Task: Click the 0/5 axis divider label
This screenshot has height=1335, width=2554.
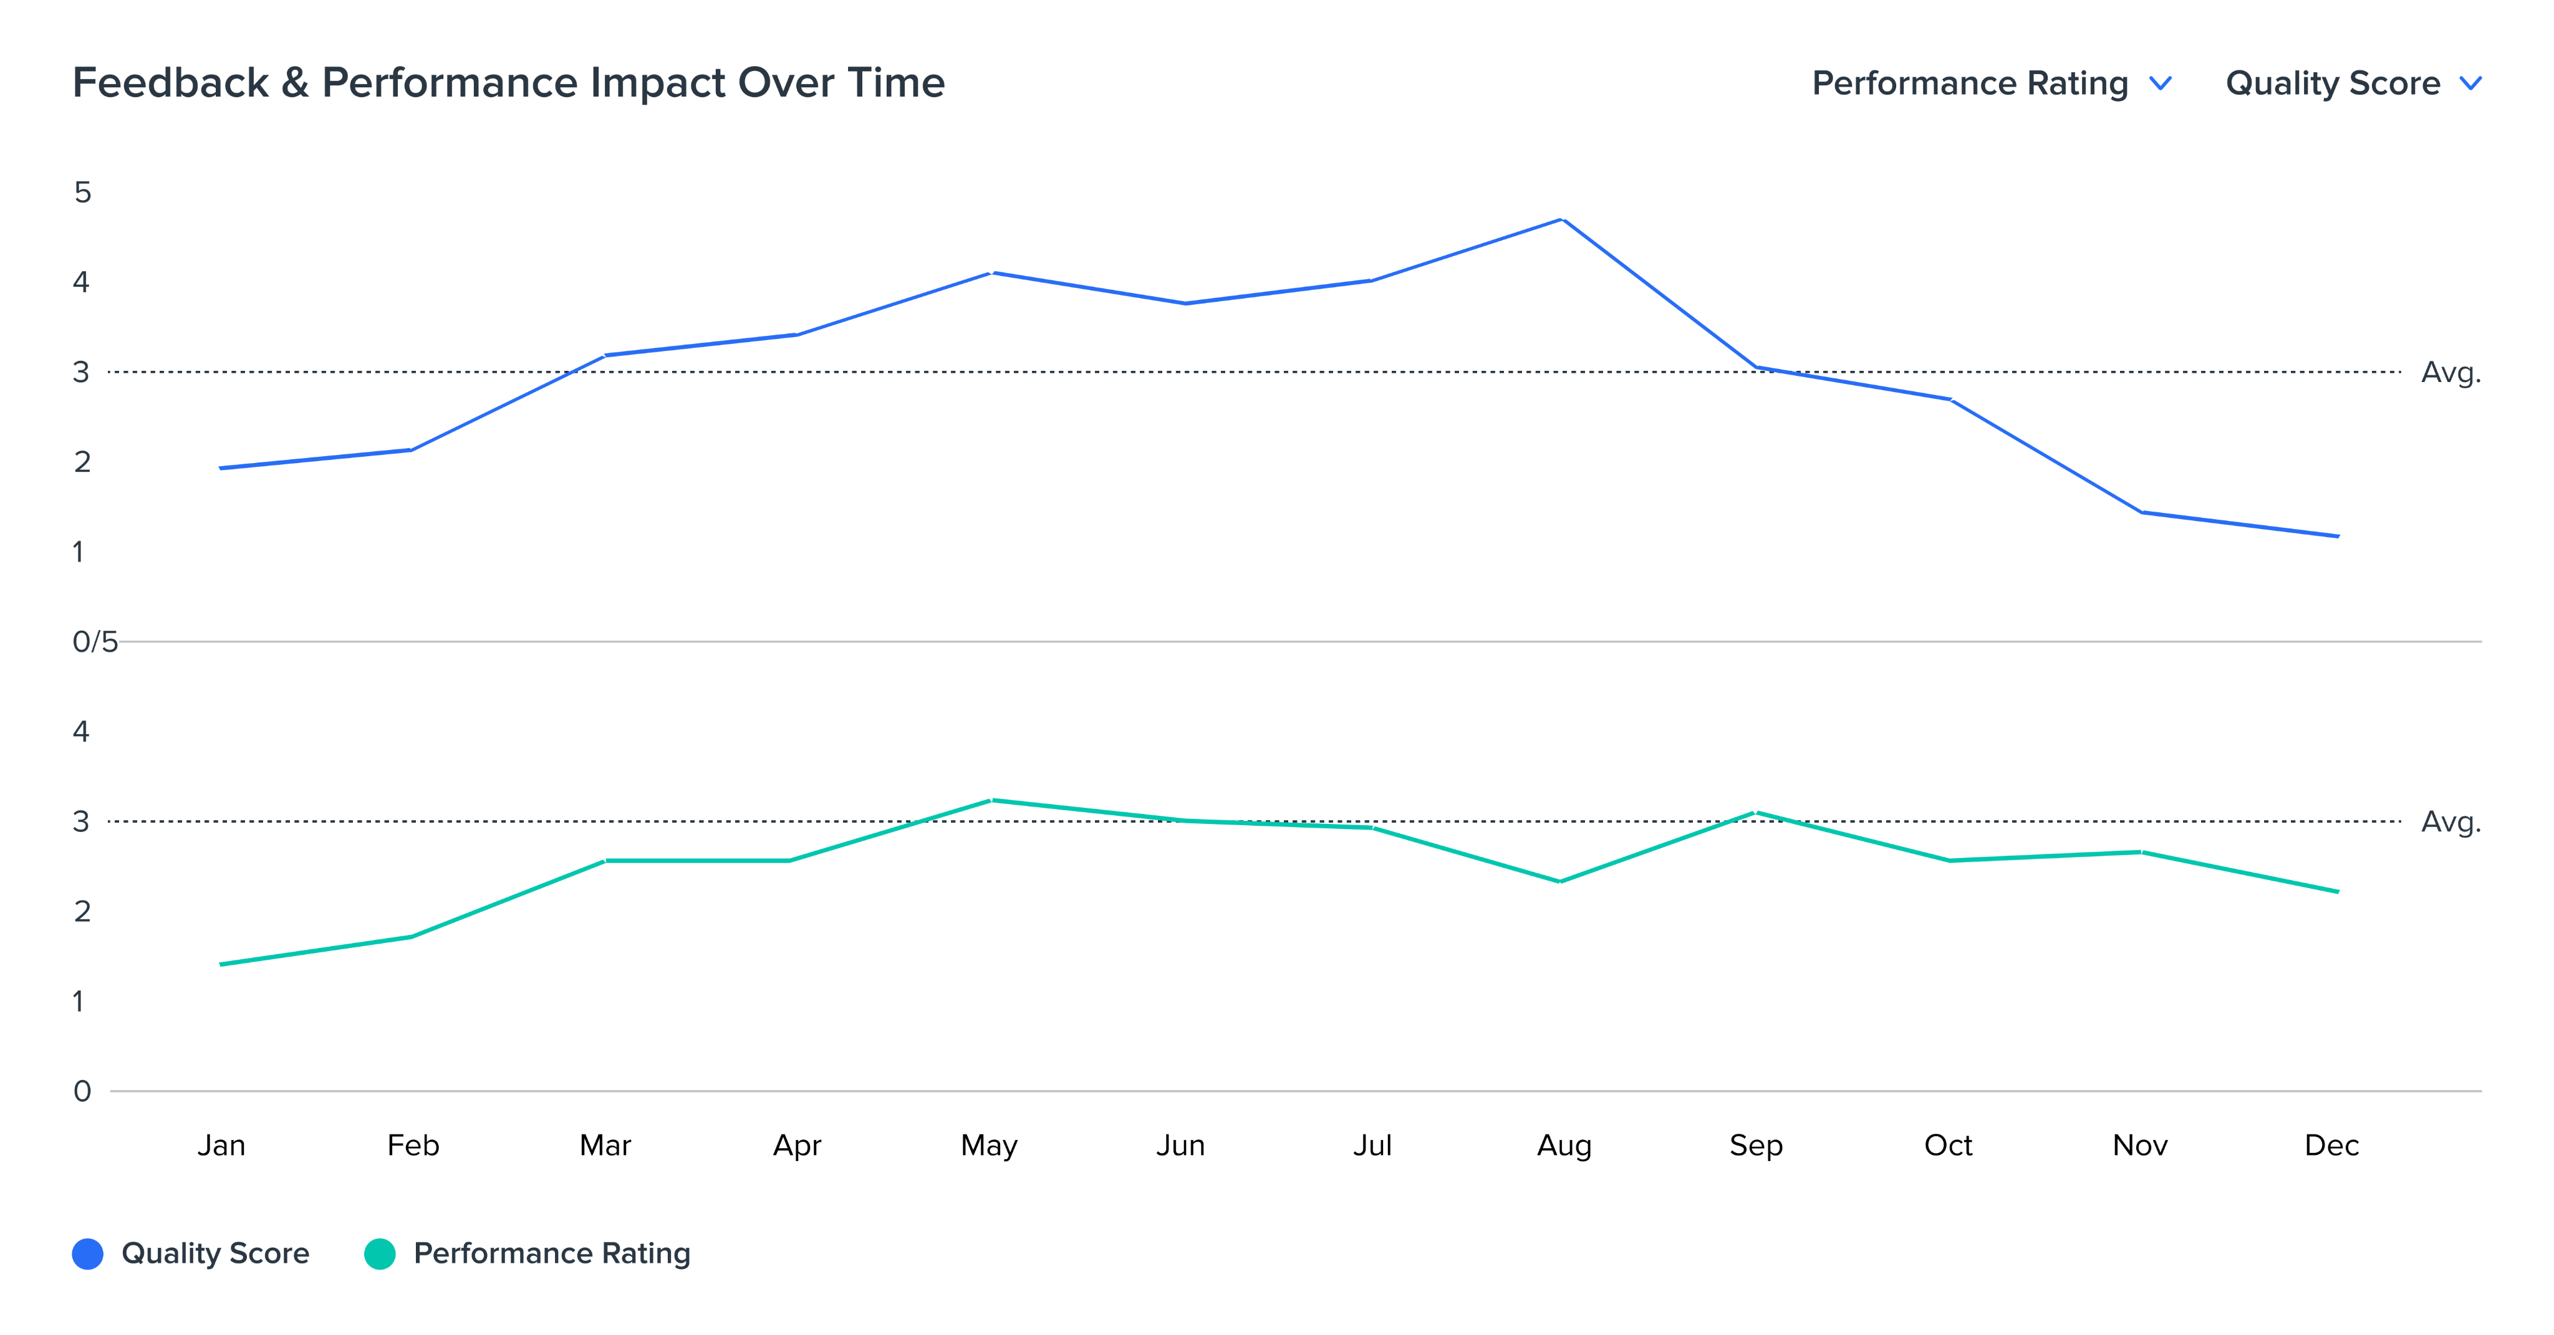Action: tap(95, 641)
